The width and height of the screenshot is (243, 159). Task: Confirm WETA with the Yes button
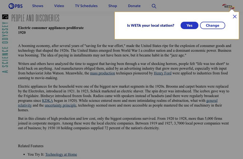point(189,25)
